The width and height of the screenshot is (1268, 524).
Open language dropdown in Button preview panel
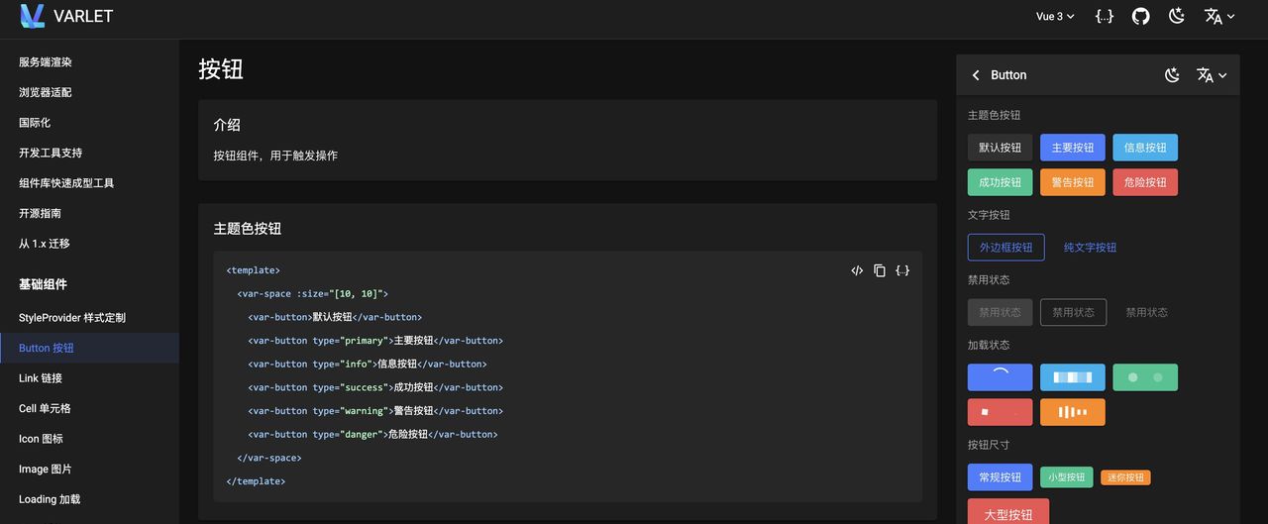(1212, 75)
